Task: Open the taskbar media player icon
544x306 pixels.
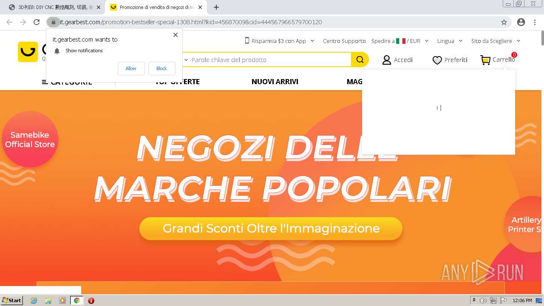Action: click(62, 300)
